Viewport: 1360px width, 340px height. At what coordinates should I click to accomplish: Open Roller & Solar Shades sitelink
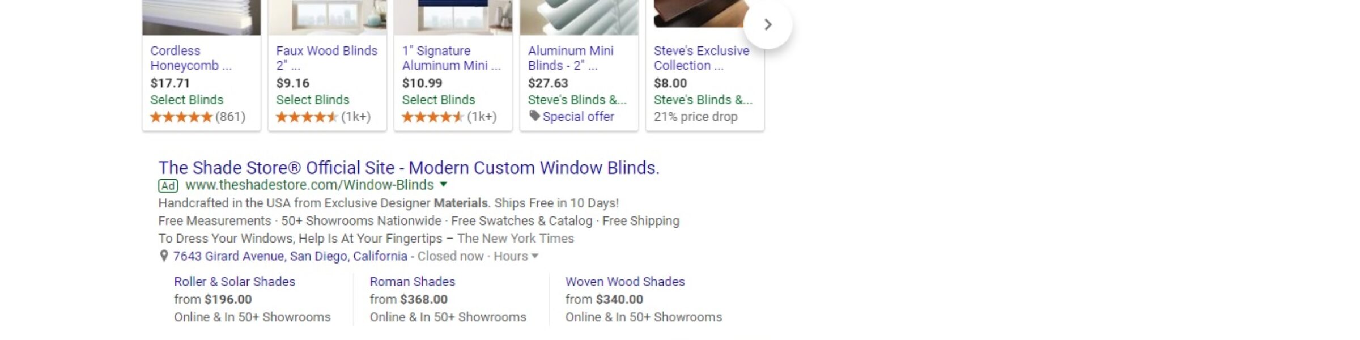(235, 282)
